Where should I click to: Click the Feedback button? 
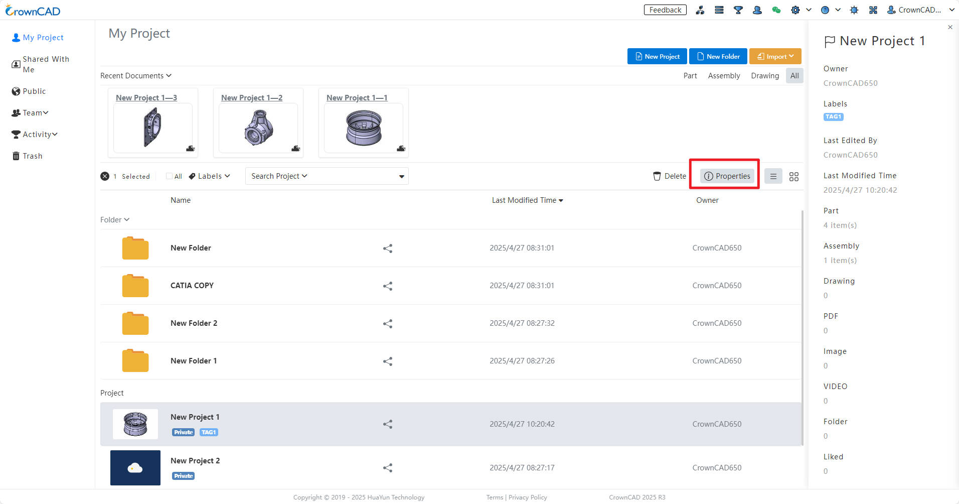point(665,10)
